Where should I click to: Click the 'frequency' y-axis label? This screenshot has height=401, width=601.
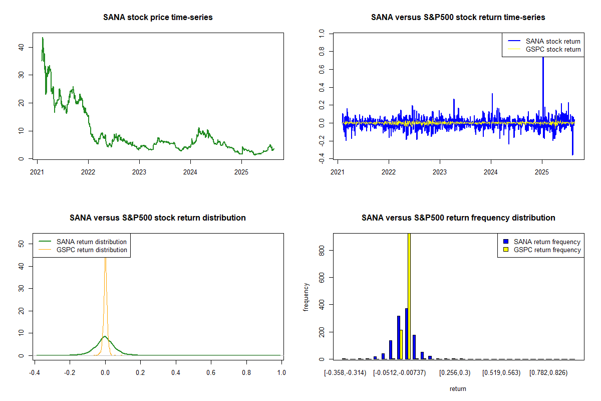[x=306, y=297]
